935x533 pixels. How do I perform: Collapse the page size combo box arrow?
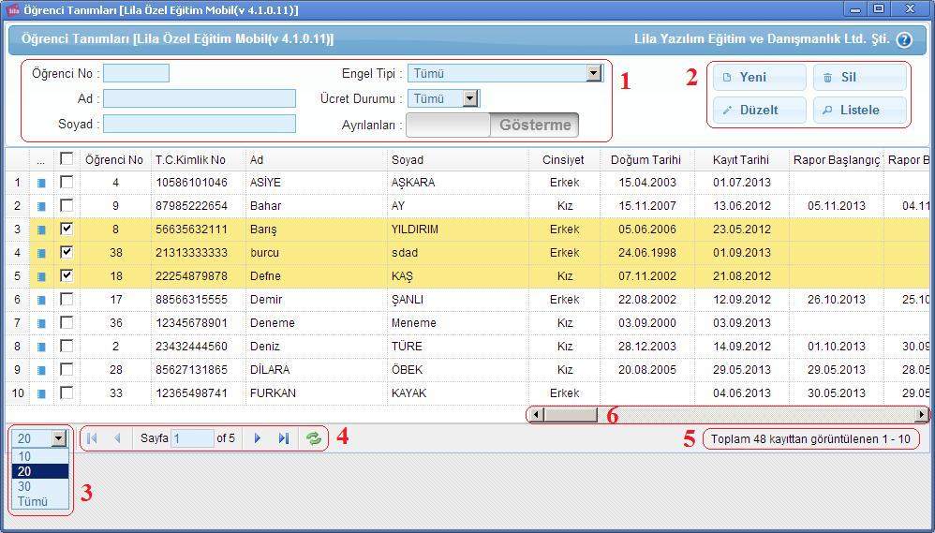pos(59,438)
